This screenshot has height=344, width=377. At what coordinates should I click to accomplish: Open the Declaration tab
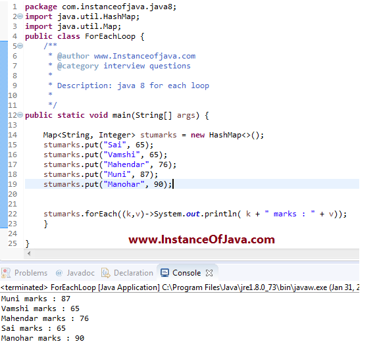pyautogui.click(x=128, y=273)
